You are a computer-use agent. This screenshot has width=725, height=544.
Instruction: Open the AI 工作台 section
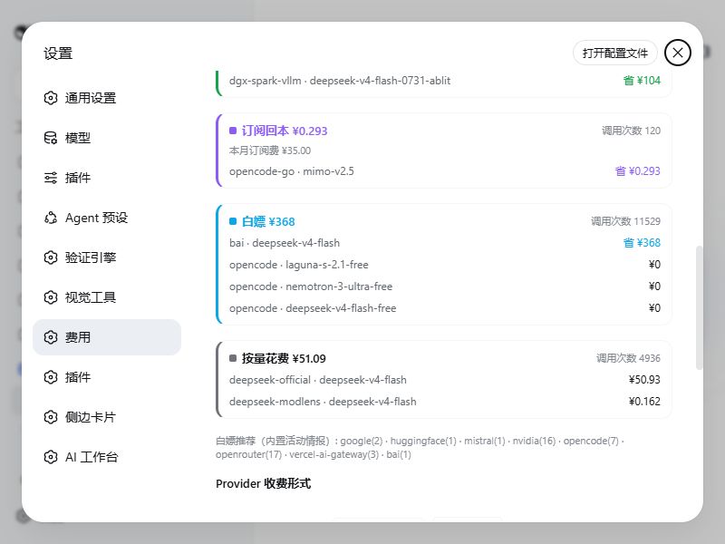107,457
